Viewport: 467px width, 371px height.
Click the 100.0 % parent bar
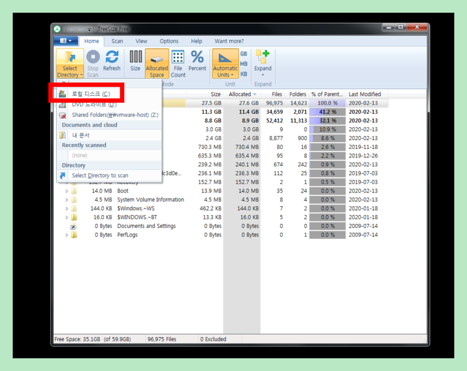pos(327,103)
